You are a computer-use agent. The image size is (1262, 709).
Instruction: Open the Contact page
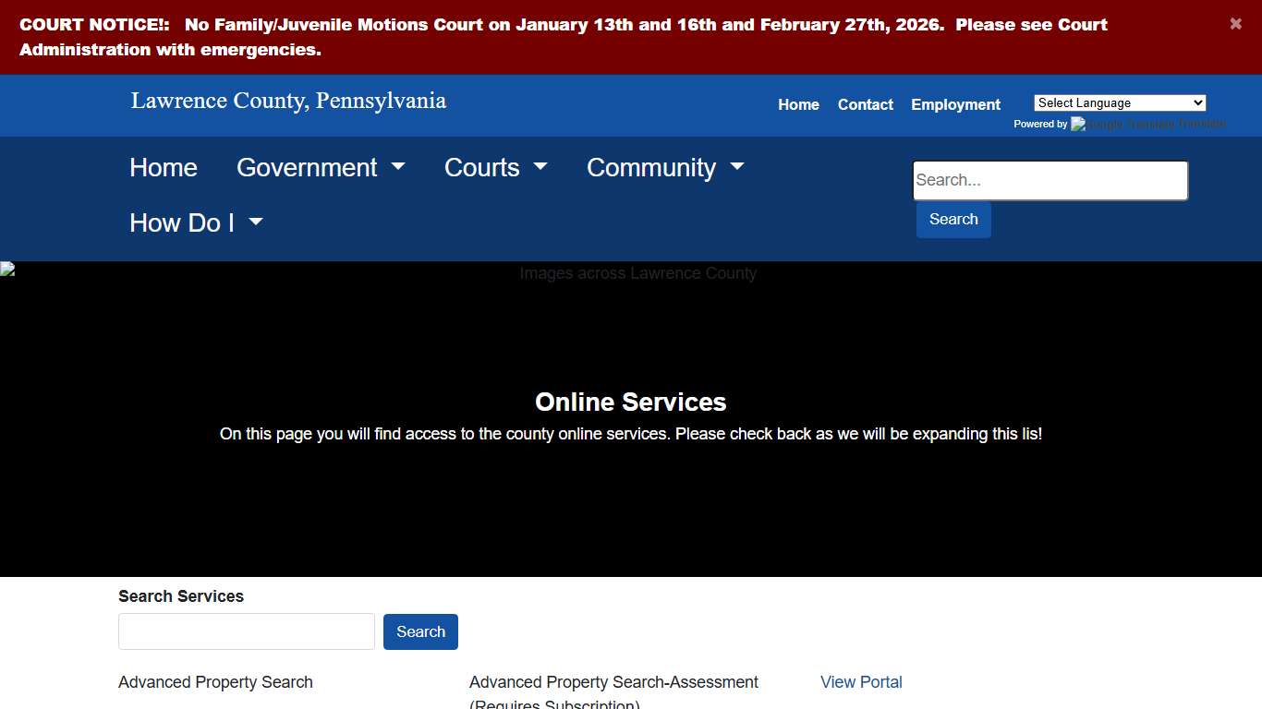pos(865,104)
